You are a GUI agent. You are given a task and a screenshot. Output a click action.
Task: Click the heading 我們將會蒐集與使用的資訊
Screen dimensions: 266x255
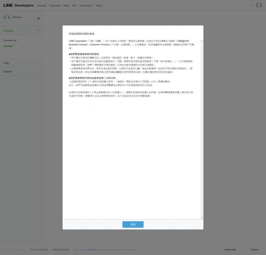84,54
